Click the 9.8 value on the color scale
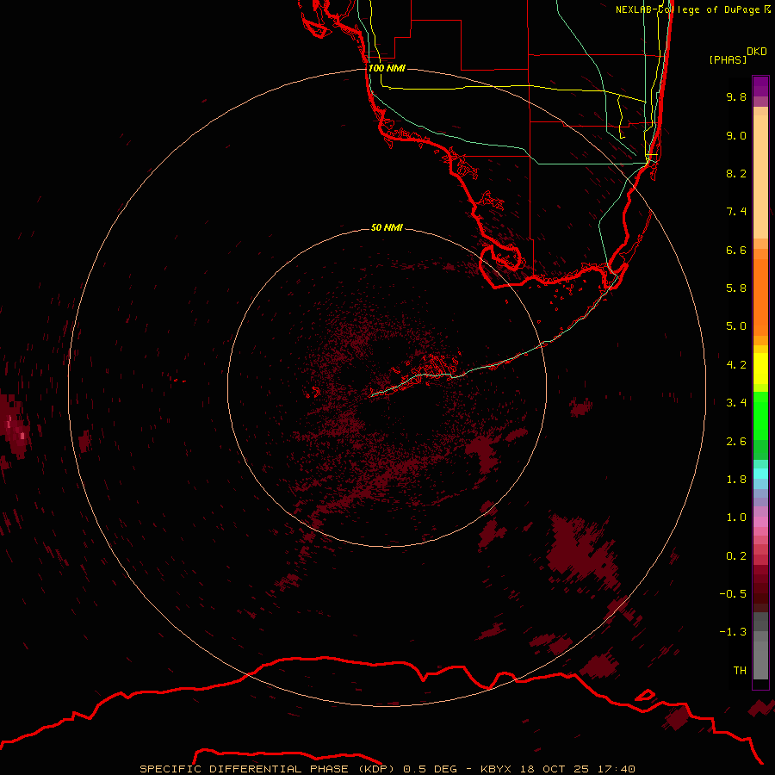The image size is (775, 775). pos(736,96)
